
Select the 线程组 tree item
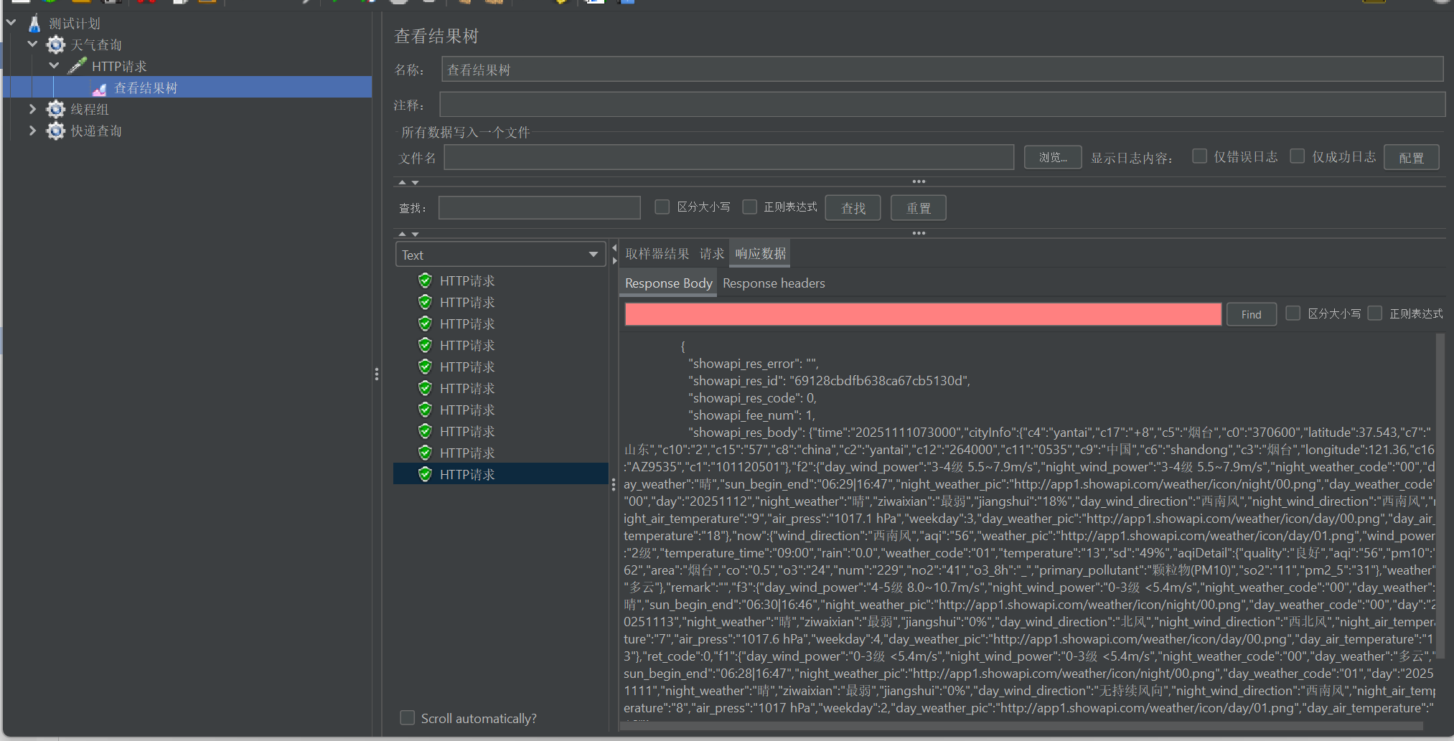click(x=90, y=110)
